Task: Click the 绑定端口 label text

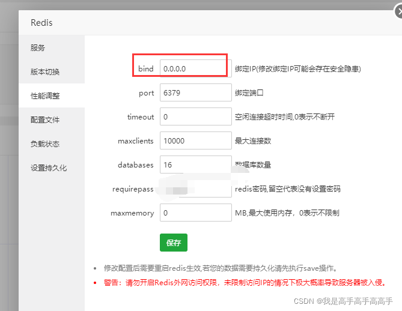Action: coord(249,92)
